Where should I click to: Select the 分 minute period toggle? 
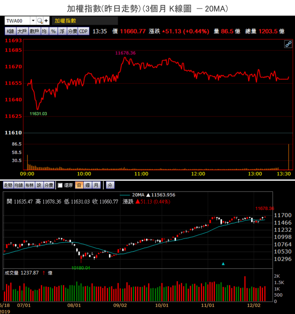[x=110, y=185]
